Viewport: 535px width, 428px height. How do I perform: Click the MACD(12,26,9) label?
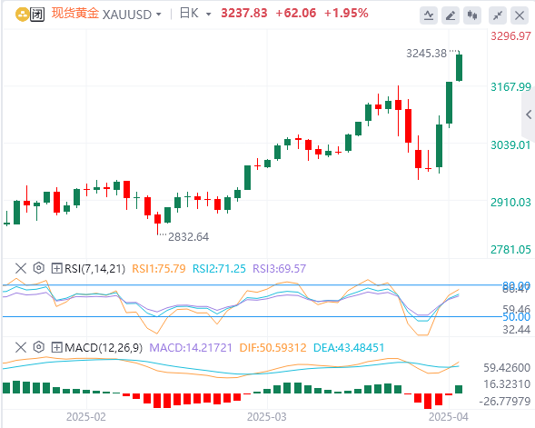click(x=104, y=348)
